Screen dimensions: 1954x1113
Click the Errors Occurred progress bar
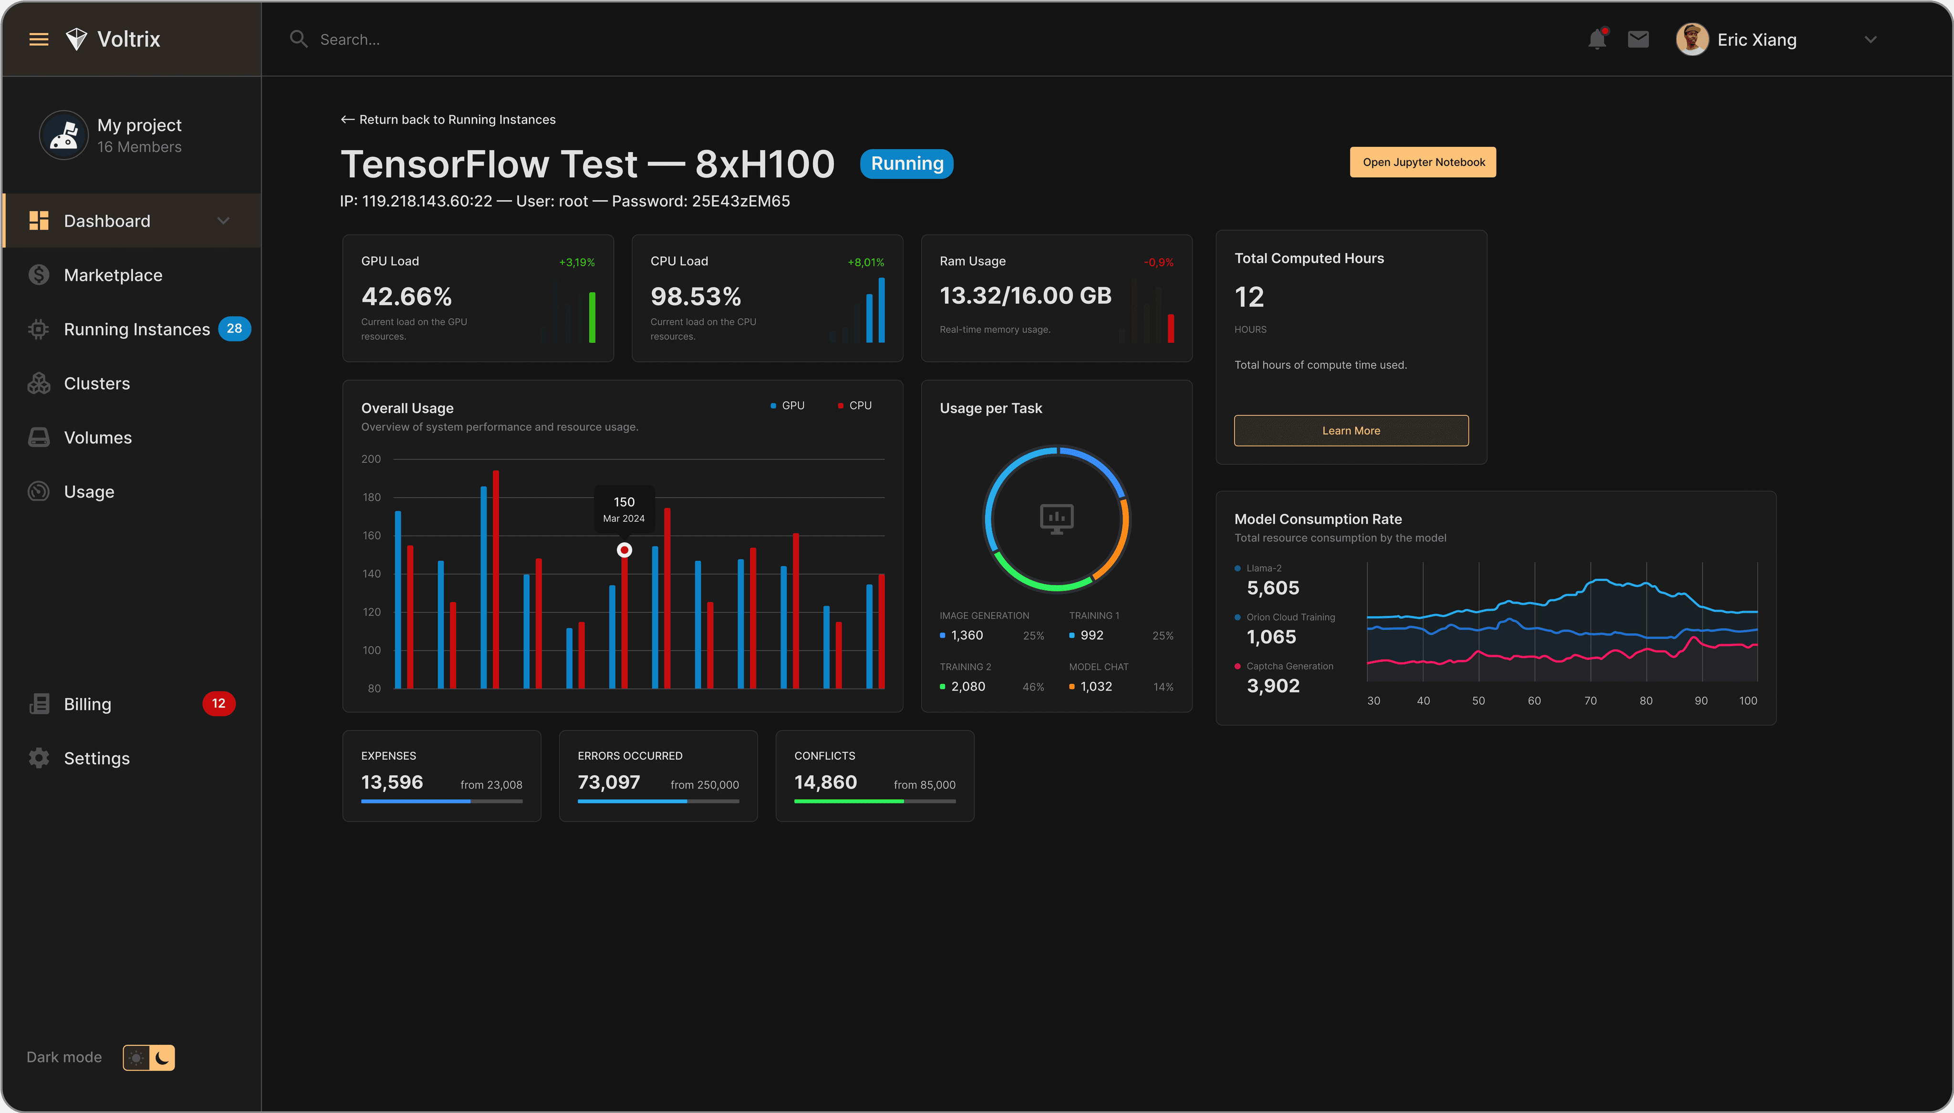658,801
